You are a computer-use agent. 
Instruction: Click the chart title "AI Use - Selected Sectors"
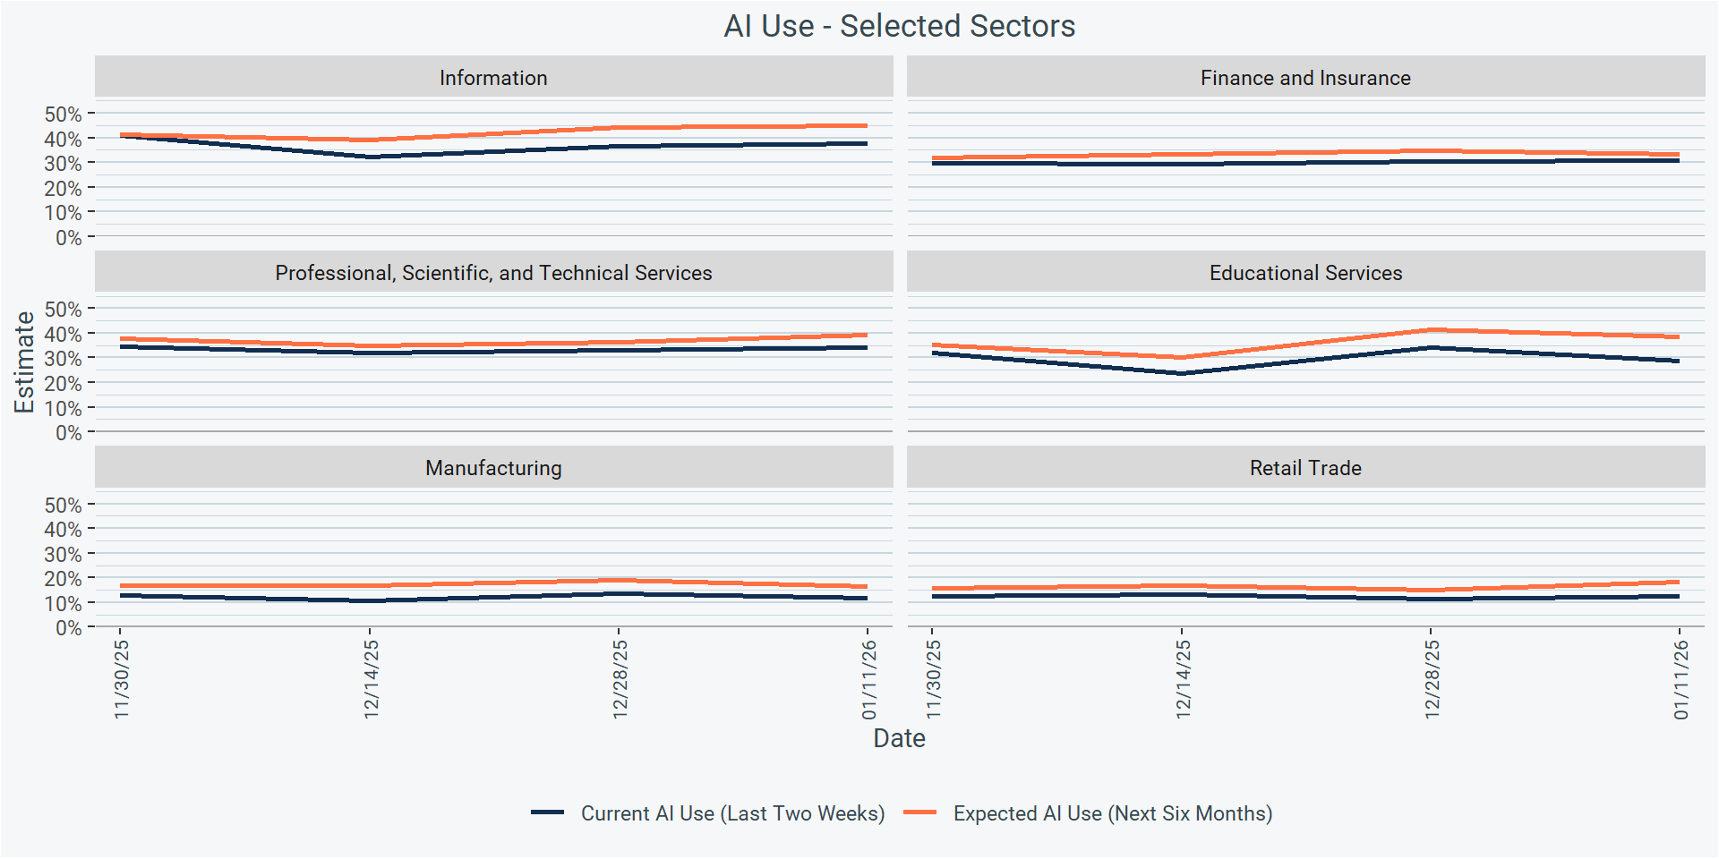pyautogui.click(x=899, y=26)
